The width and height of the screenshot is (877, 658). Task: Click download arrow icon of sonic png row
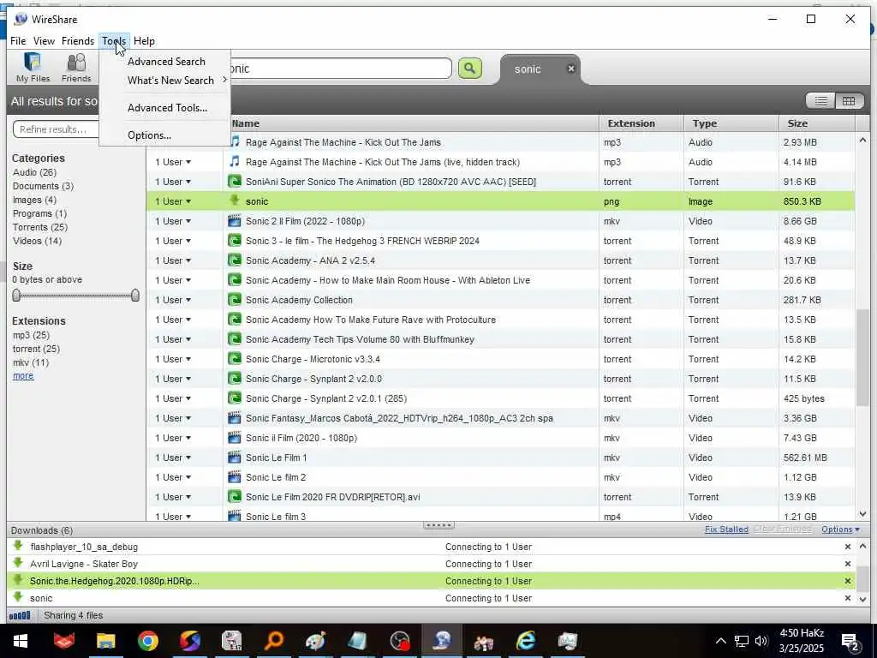pyautogui.click(x=235, y=200)
